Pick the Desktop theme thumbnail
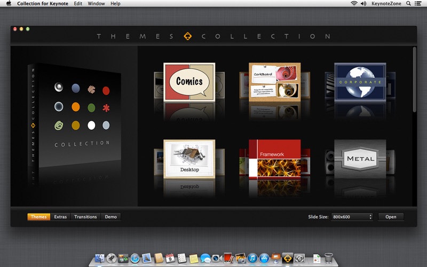The width and height of the screenshot is (427, 267). (189, 159)
